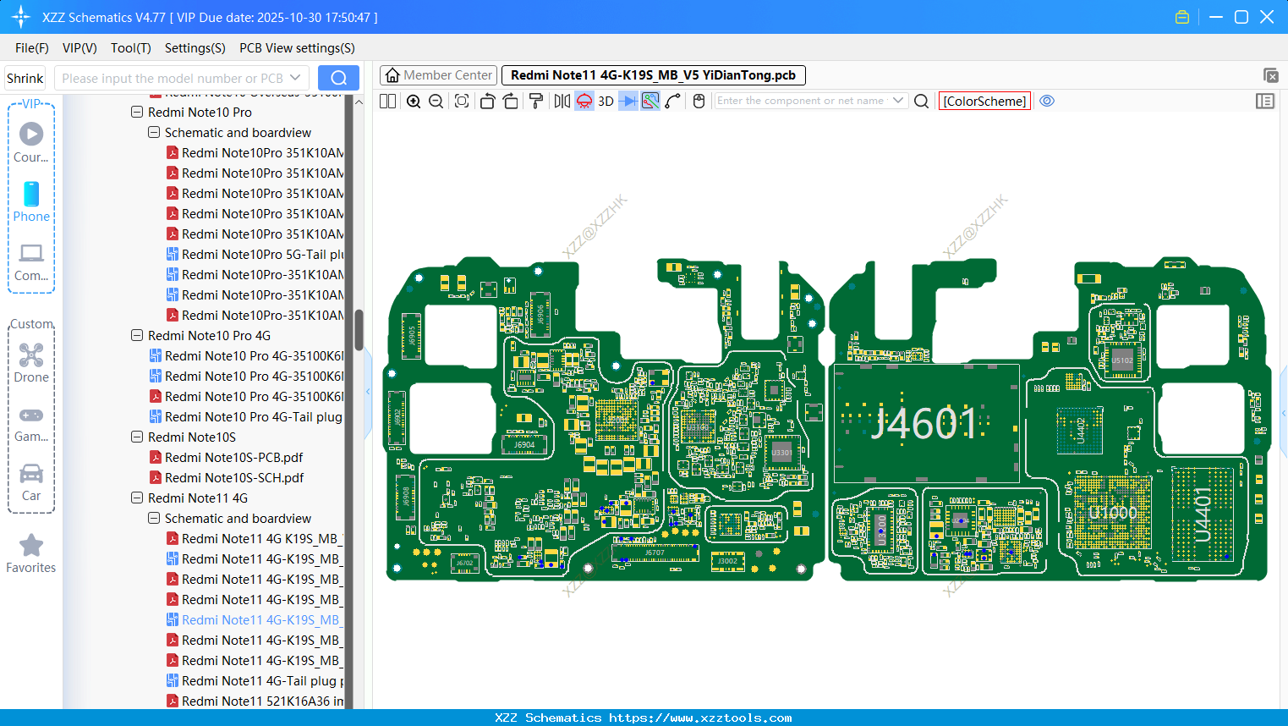Click the blue search magnifier button
The height and width of the screenshot is (726, 1288).
(338, 77)
